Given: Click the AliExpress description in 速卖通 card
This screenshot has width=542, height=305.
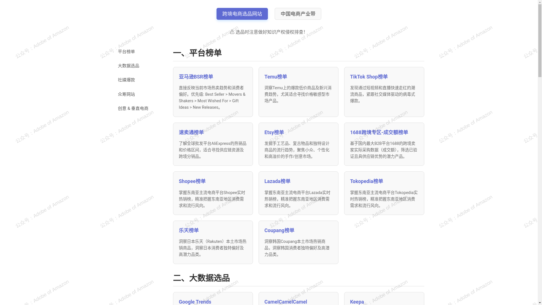Looking at the screenshot, I should 213,150.
